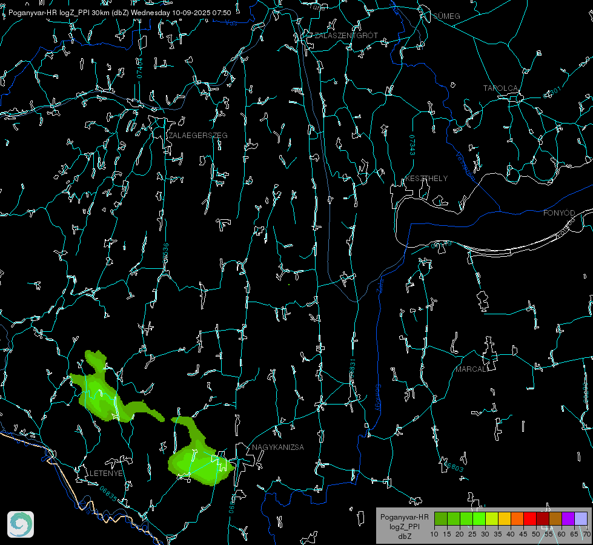Select the MARCALI town label
Screen dimensions: 593x545
pos(472,369)
